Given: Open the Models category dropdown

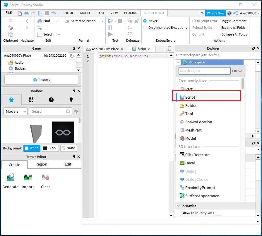Looking at the screenshot, I should [x=16, y=112].
